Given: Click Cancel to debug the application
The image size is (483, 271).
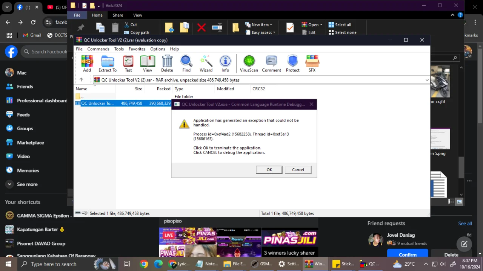Looking at the screenshot, I should coord(298,170).
